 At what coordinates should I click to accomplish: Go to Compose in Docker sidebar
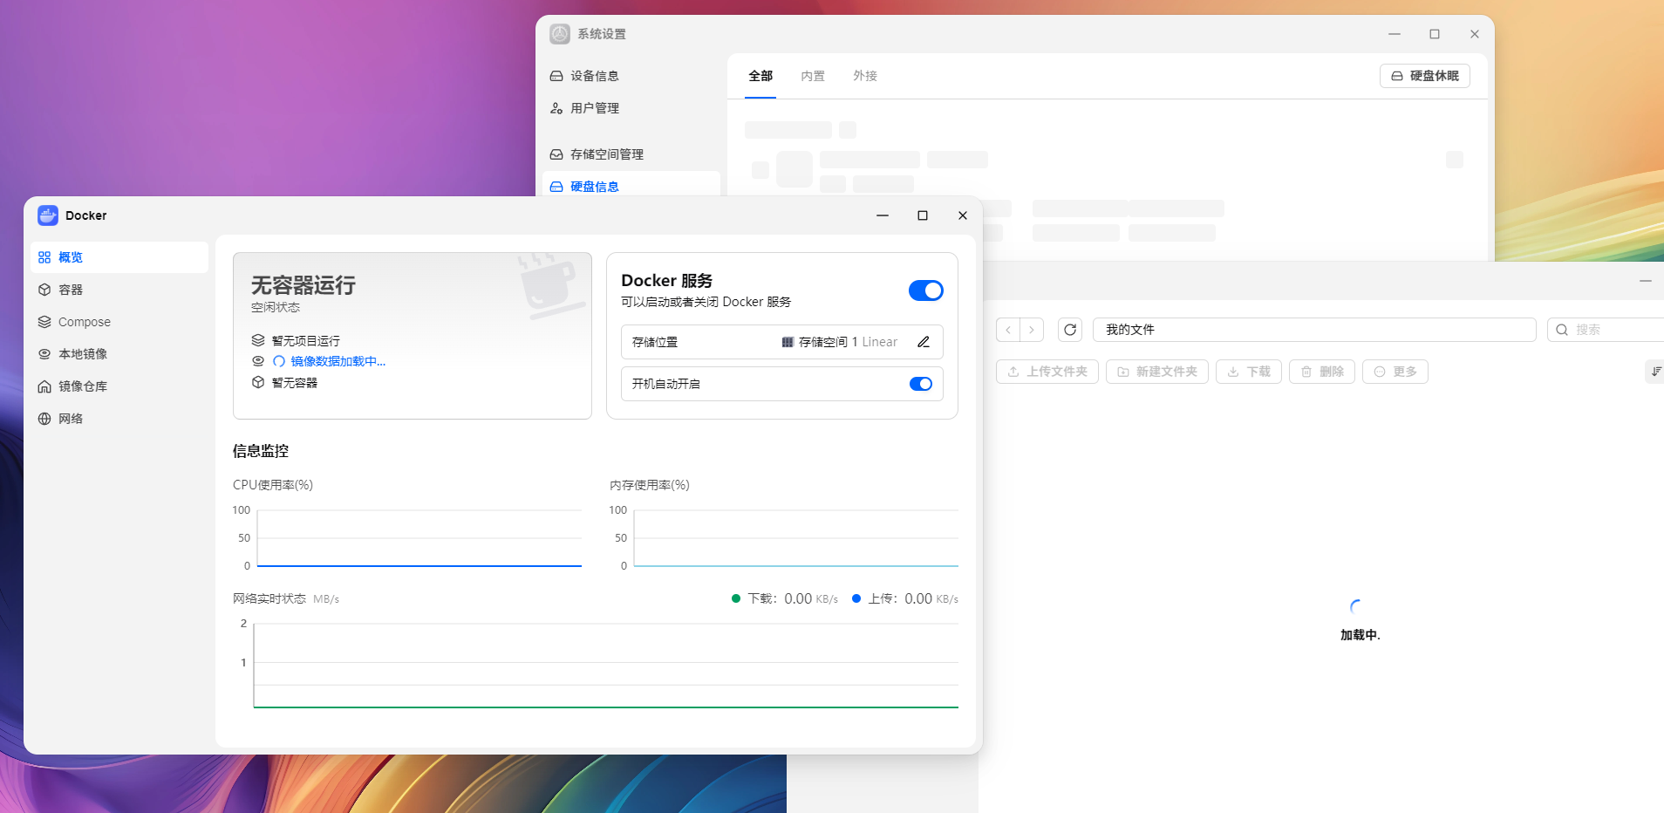(x=119, y=322)
